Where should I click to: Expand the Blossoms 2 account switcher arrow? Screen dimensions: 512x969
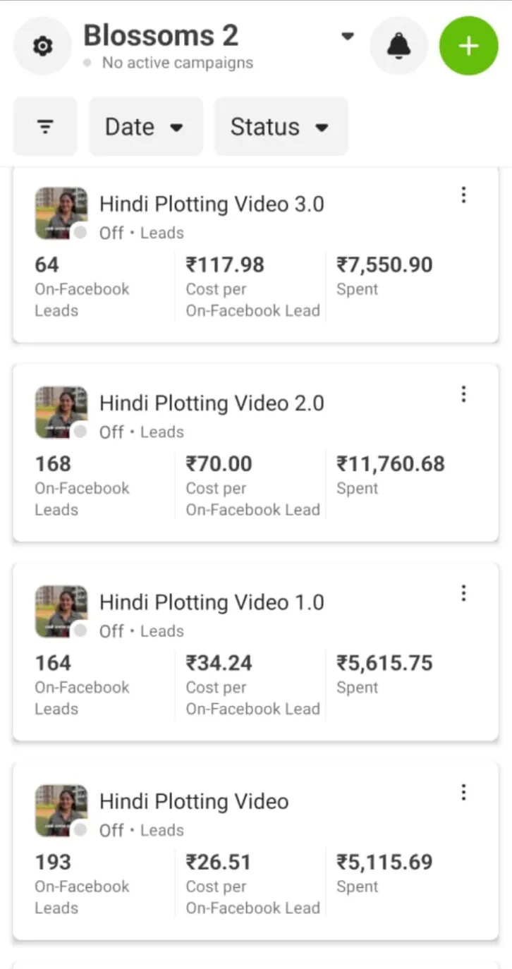pyautogui.click(x=347, y=36)
